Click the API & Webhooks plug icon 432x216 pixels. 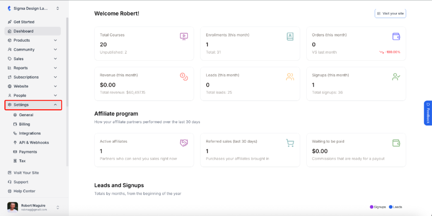coord(15,143)
